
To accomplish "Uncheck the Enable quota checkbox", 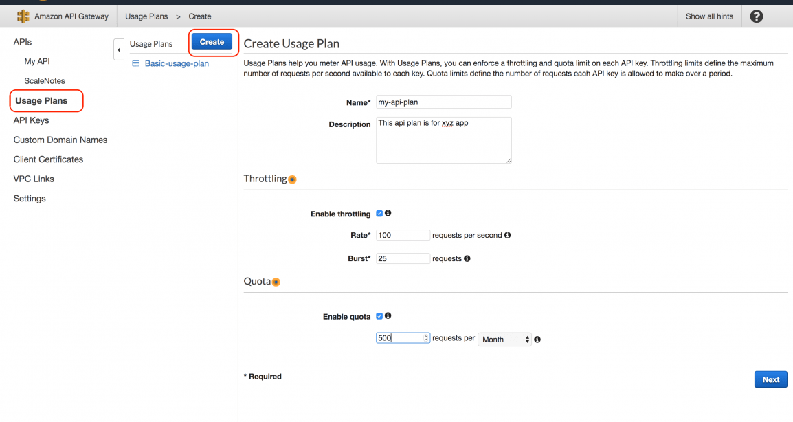I will point(379,316).
